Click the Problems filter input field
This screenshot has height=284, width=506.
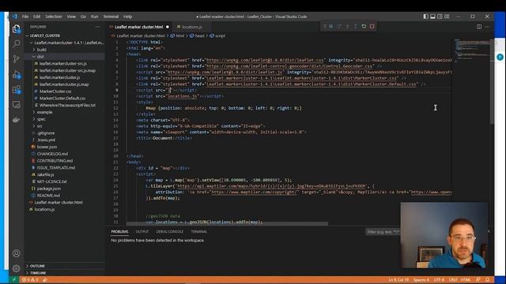point(383,232)
